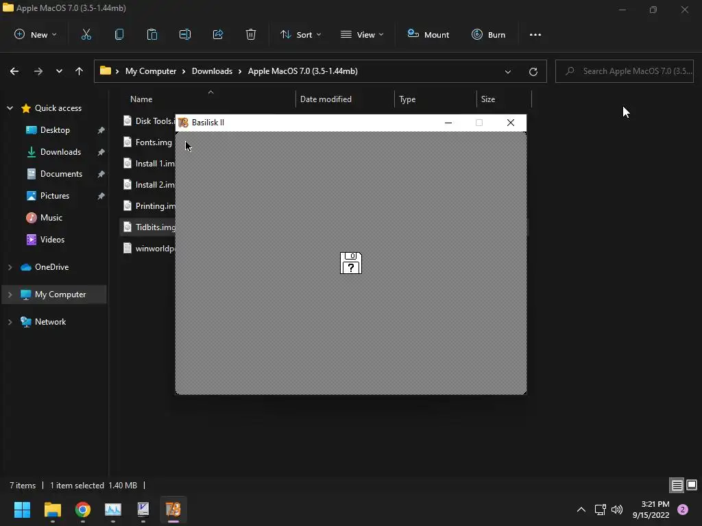Open clock and date panel
This screenshot has width=702, height=526.
coord(651,510)
